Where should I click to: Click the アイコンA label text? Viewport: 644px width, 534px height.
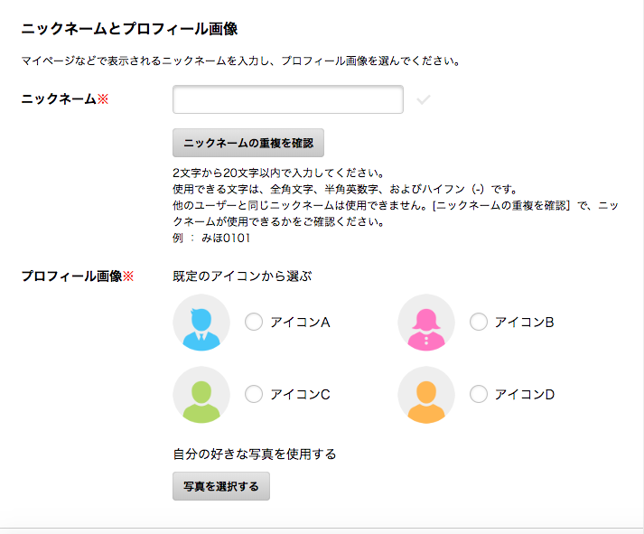300,323
